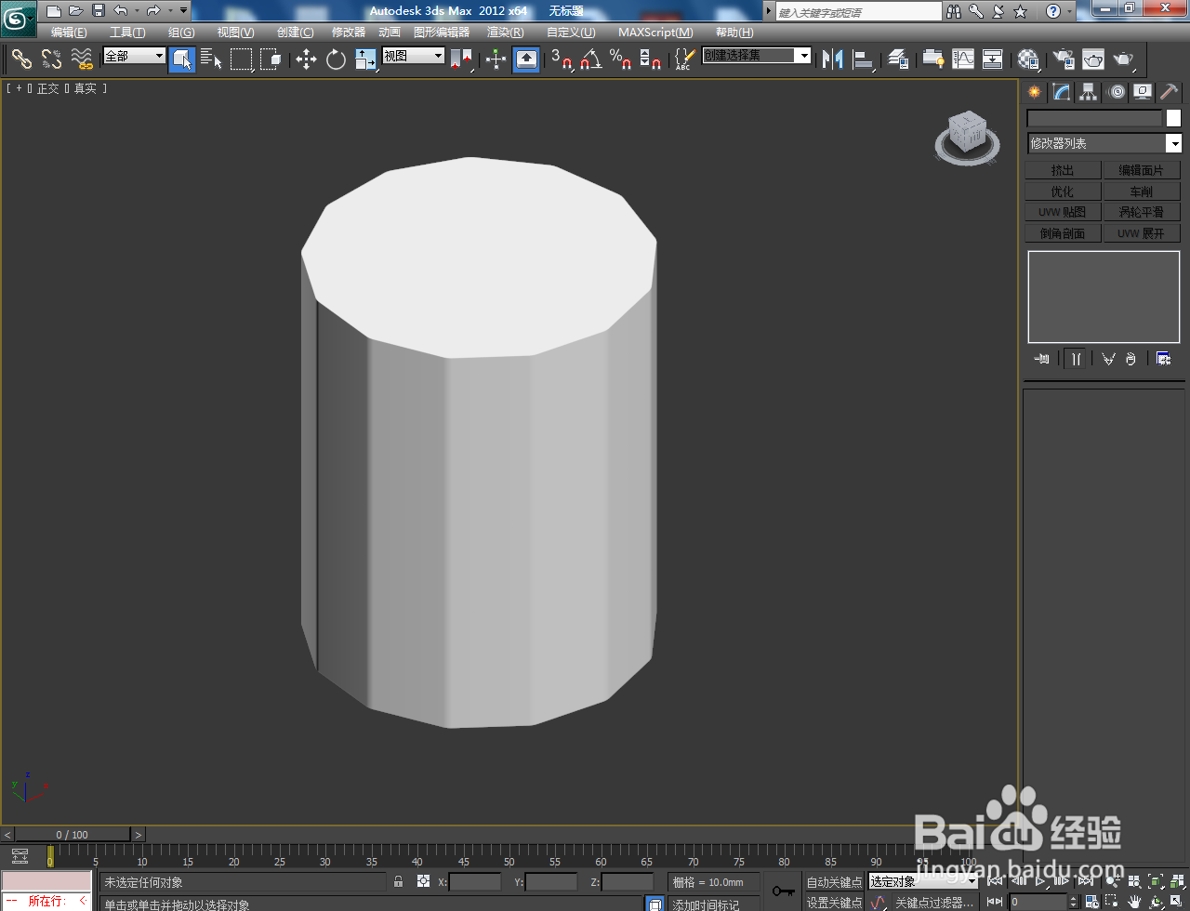Click the Bind to Space Warp icon

click(82, 59)
